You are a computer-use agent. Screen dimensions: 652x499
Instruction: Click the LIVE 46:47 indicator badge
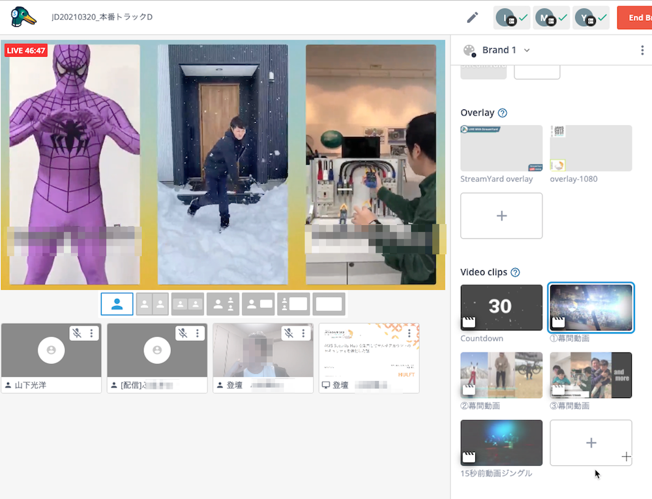tap(26, 51)
